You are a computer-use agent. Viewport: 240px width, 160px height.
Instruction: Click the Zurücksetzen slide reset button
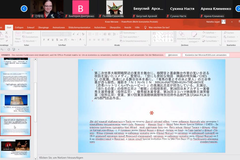[30, 37]
